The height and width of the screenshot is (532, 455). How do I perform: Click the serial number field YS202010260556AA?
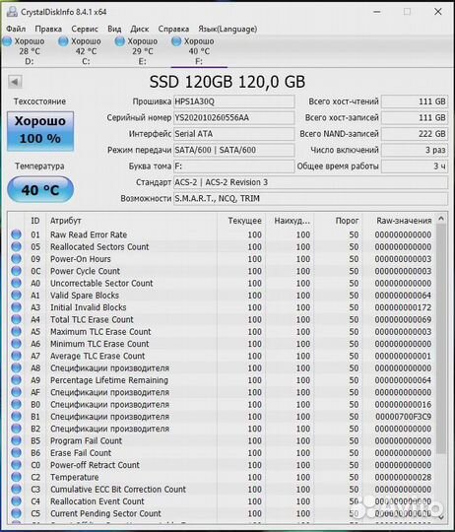[x=233, y=118]
